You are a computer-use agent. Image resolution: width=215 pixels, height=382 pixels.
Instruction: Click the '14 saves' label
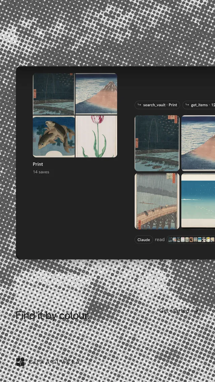tap(41, 172)
